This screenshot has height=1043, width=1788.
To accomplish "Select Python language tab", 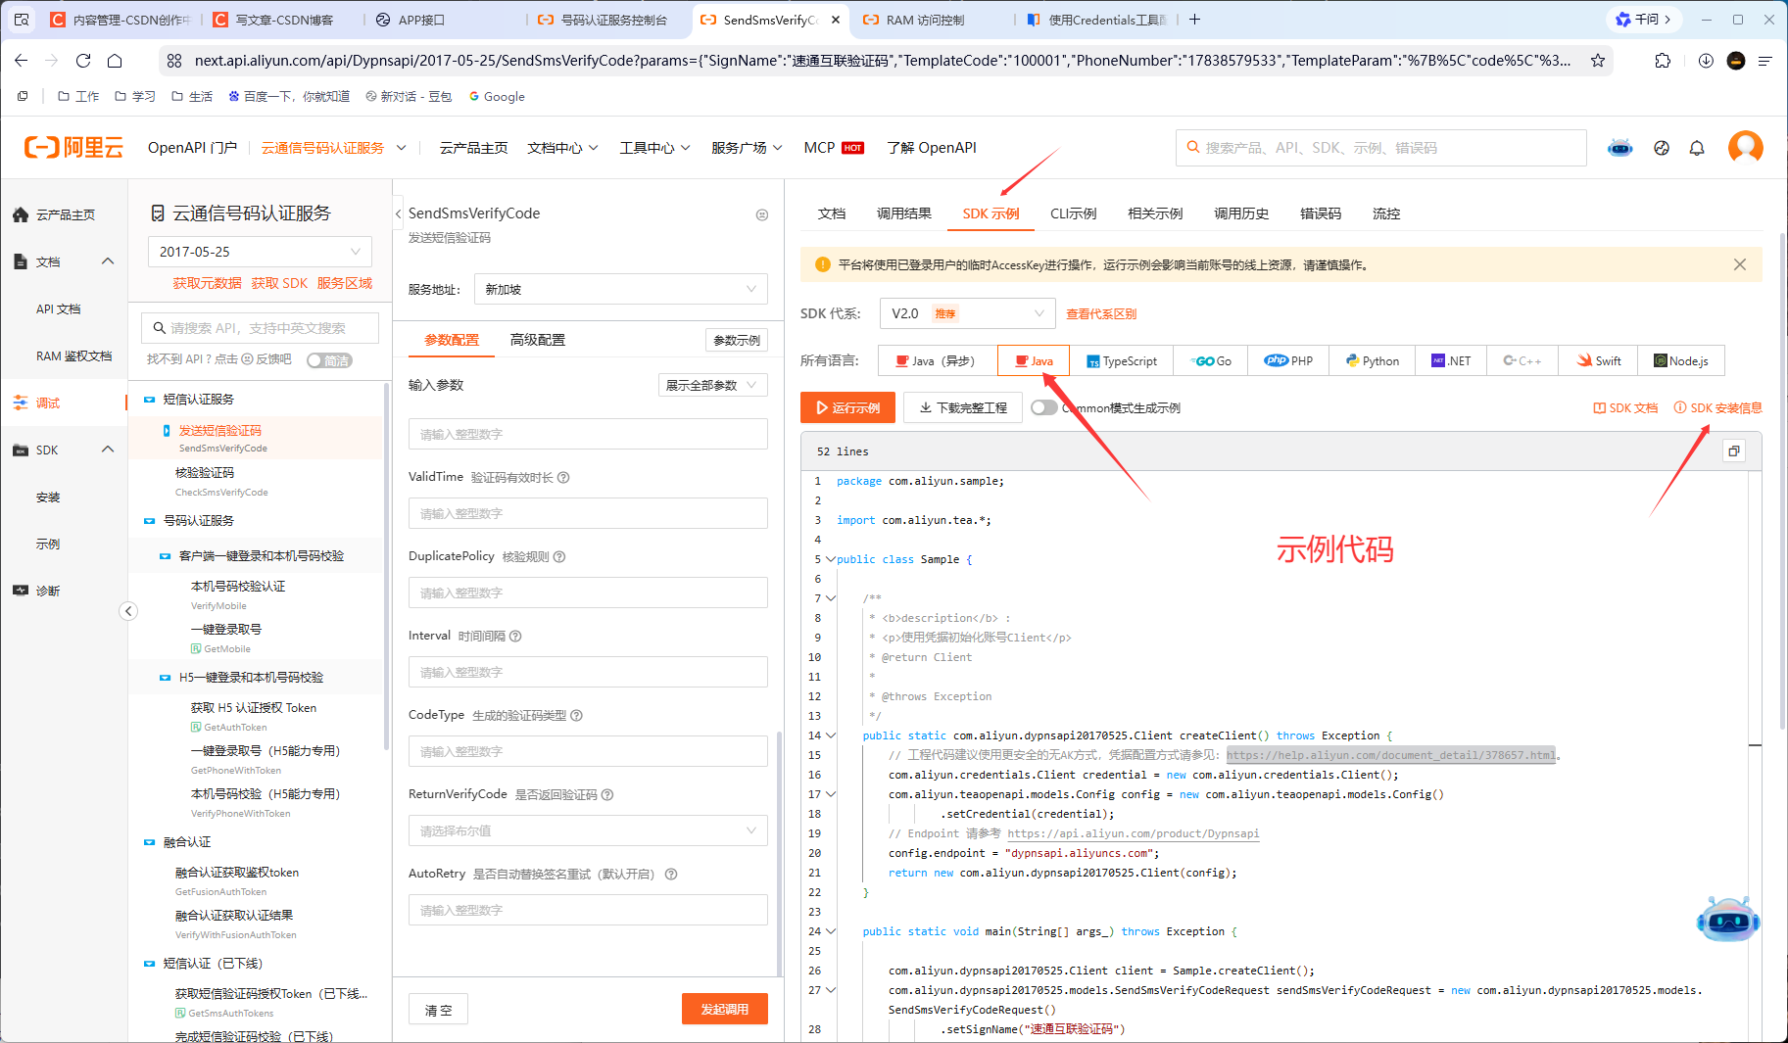I will tap(1372, 360).
